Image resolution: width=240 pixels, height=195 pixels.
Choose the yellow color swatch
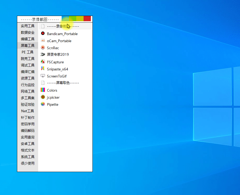pos(80,19)
